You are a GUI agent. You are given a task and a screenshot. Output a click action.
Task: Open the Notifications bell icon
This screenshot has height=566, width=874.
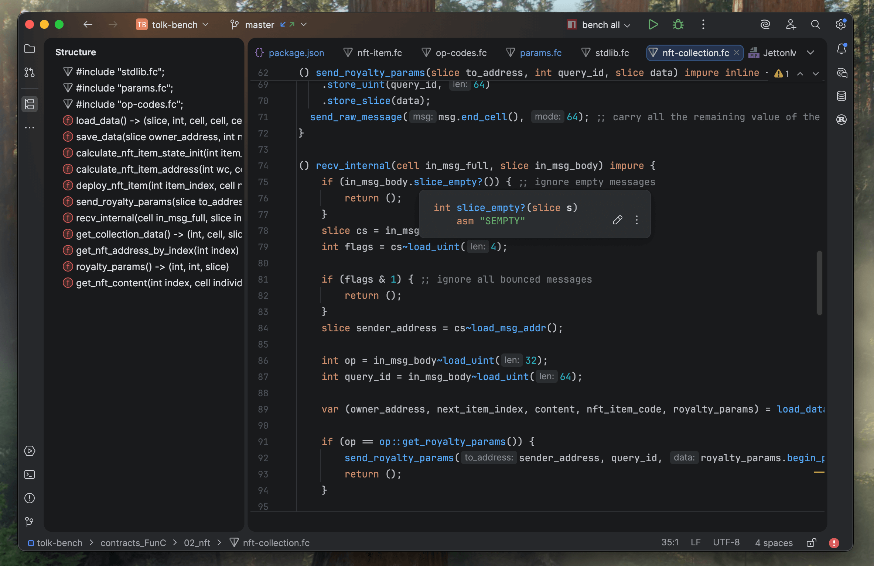coord(841,49)
